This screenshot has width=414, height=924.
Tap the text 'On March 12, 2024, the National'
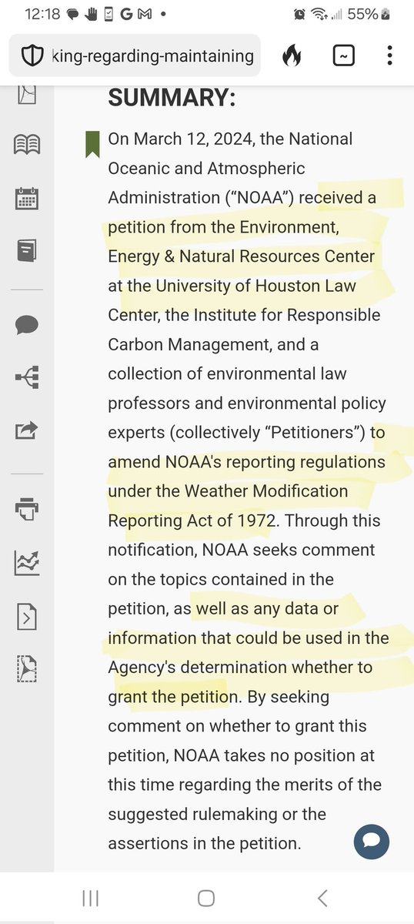230,139
